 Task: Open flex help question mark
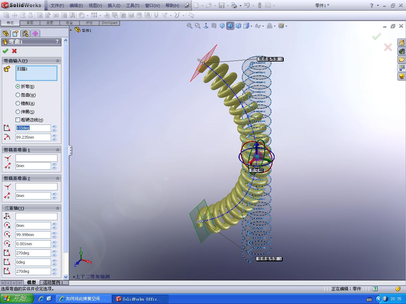[57, 42]
